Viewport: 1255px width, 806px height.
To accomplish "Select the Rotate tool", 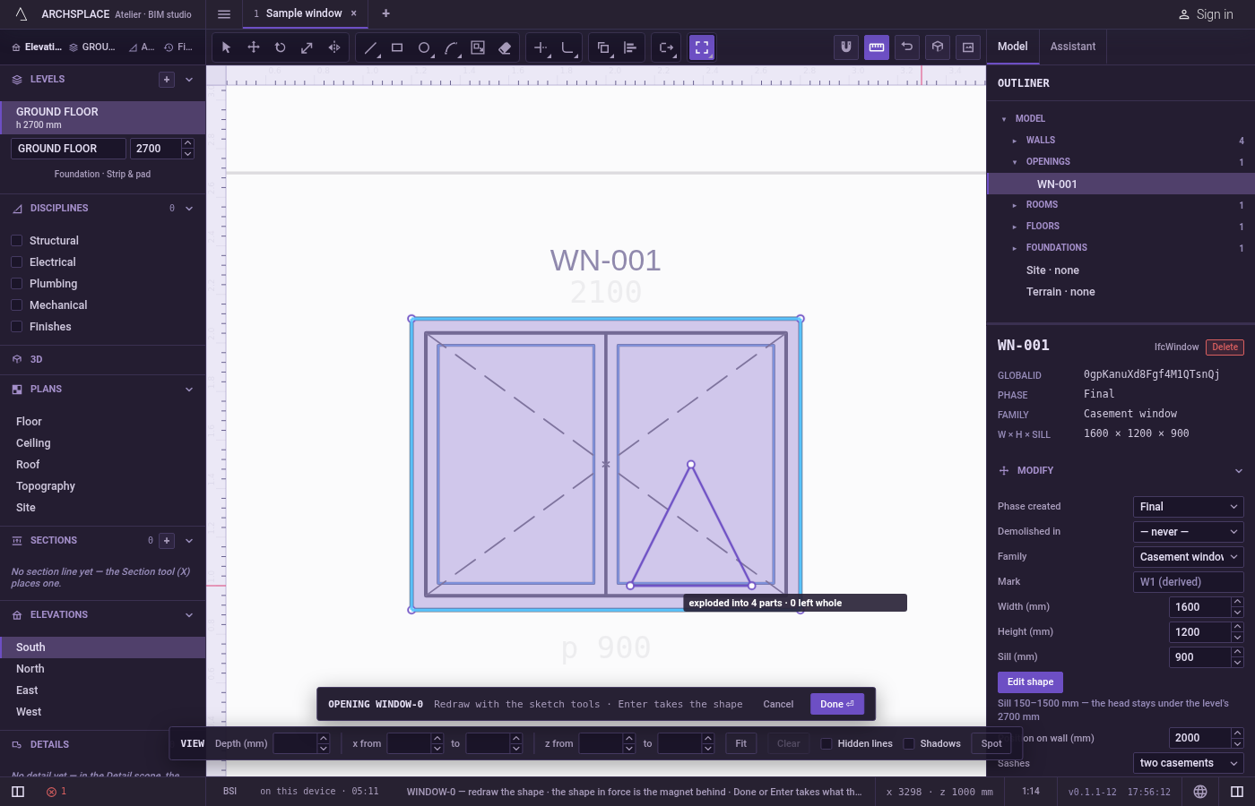I will (x=281, y=47).
